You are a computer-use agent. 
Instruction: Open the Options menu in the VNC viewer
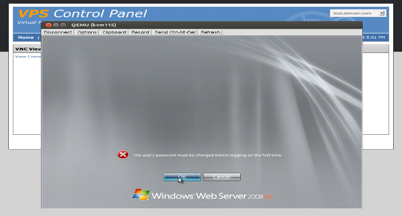pos(87,32)
